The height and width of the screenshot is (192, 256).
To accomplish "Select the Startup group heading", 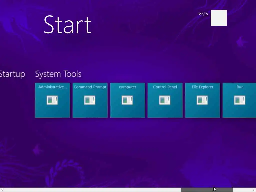I will [12, 74].
